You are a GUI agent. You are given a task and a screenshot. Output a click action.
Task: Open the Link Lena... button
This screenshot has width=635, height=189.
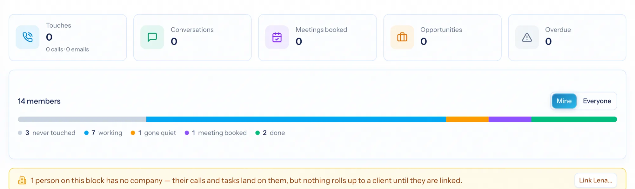tap(596, 180)
